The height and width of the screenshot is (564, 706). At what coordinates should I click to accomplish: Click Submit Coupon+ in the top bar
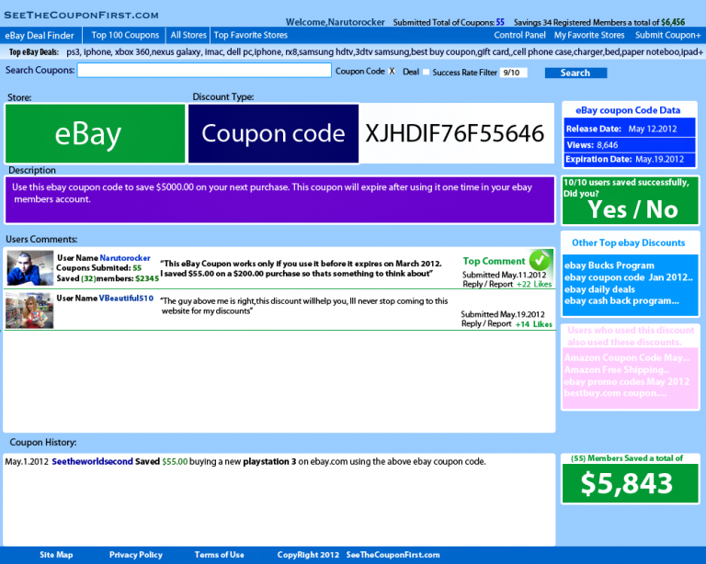coord(668,35)
